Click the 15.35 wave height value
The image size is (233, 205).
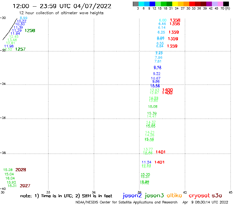pyautogui.click(x=145, y=174)
